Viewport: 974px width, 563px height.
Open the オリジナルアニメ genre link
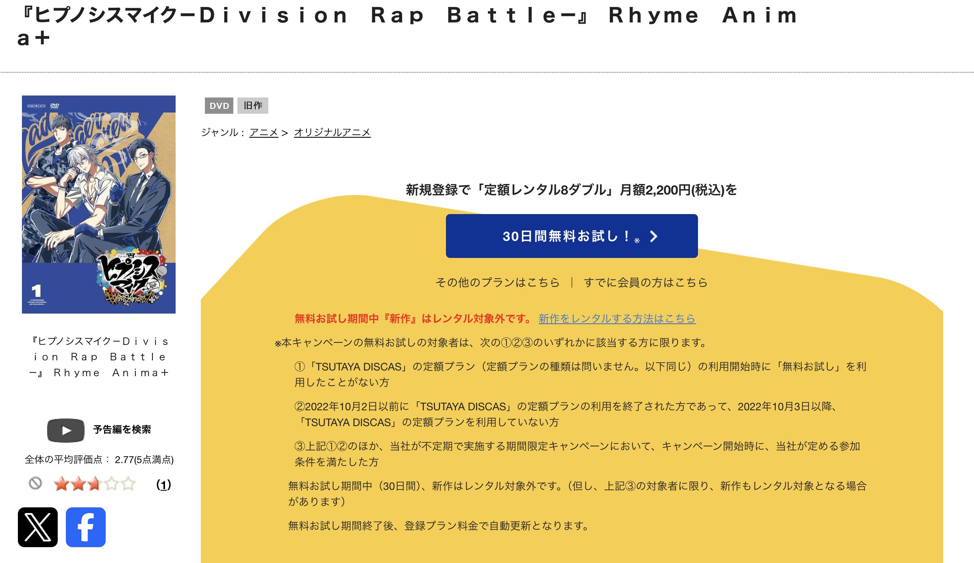point(332,132)
